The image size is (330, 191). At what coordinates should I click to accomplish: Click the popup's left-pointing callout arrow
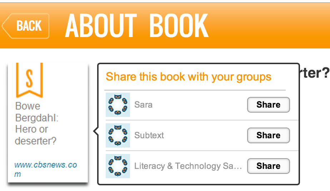click(96, 131)
